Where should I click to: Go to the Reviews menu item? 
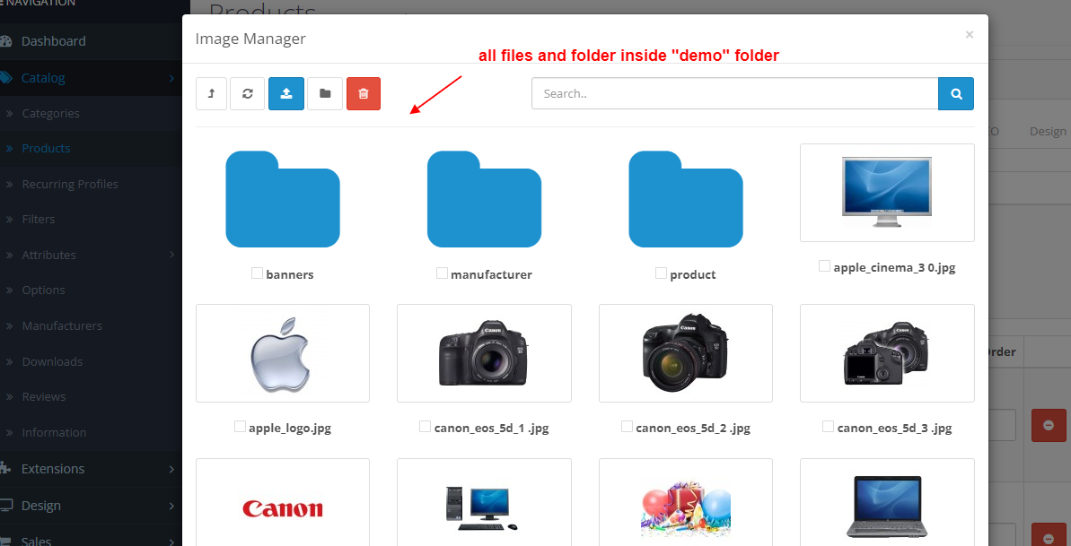(42, 396)
